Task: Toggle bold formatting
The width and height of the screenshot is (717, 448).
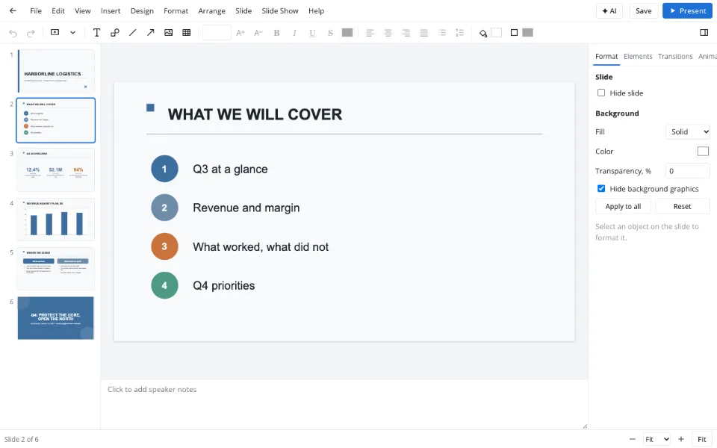Action: (x=276, y=32)
